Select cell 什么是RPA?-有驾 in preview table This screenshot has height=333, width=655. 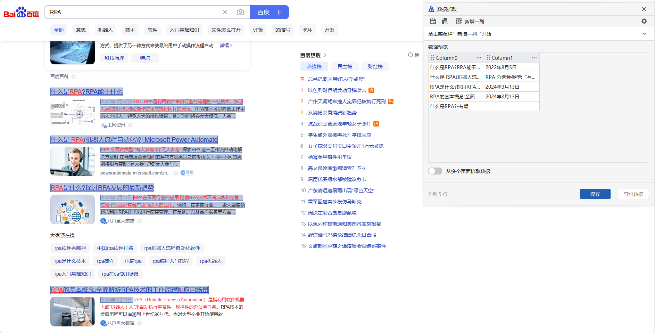click(x=456, y=106)
